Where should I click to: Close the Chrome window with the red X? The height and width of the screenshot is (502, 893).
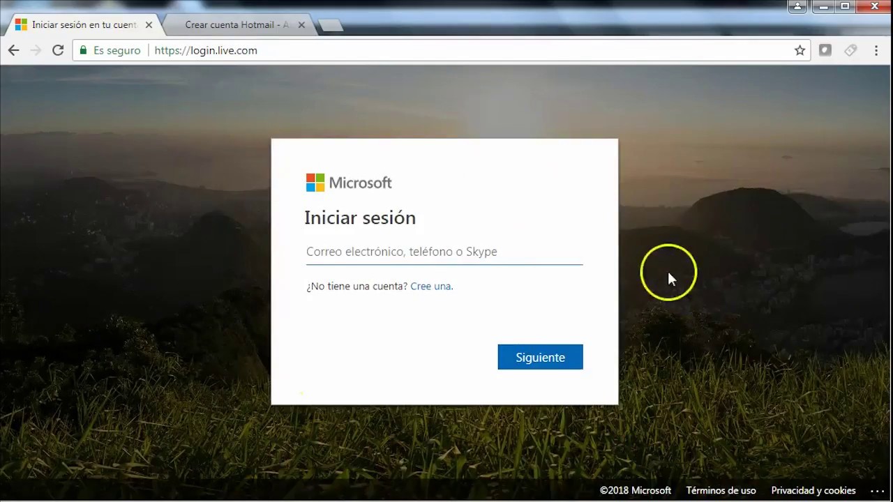(x=873, y=6)
